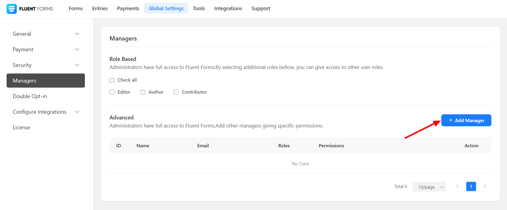
Task: Open the 10/page dropdown
Action: [x=429, y=187]
